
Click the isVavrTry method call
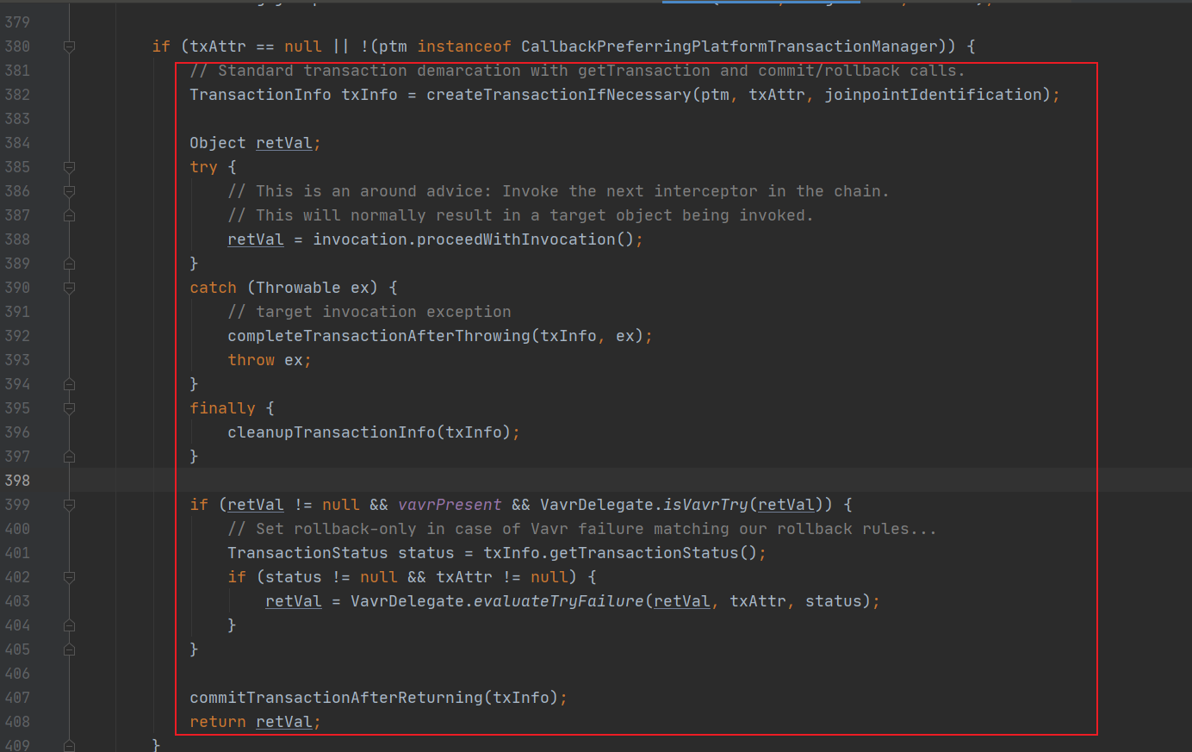[x=706, y=505]
